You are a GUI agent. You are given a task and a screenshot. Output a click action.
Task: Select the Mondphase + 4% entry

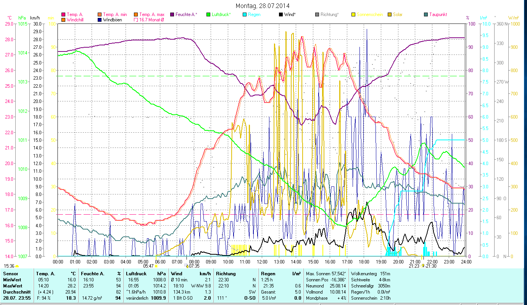pyautogui.click(x=326, y=298)
